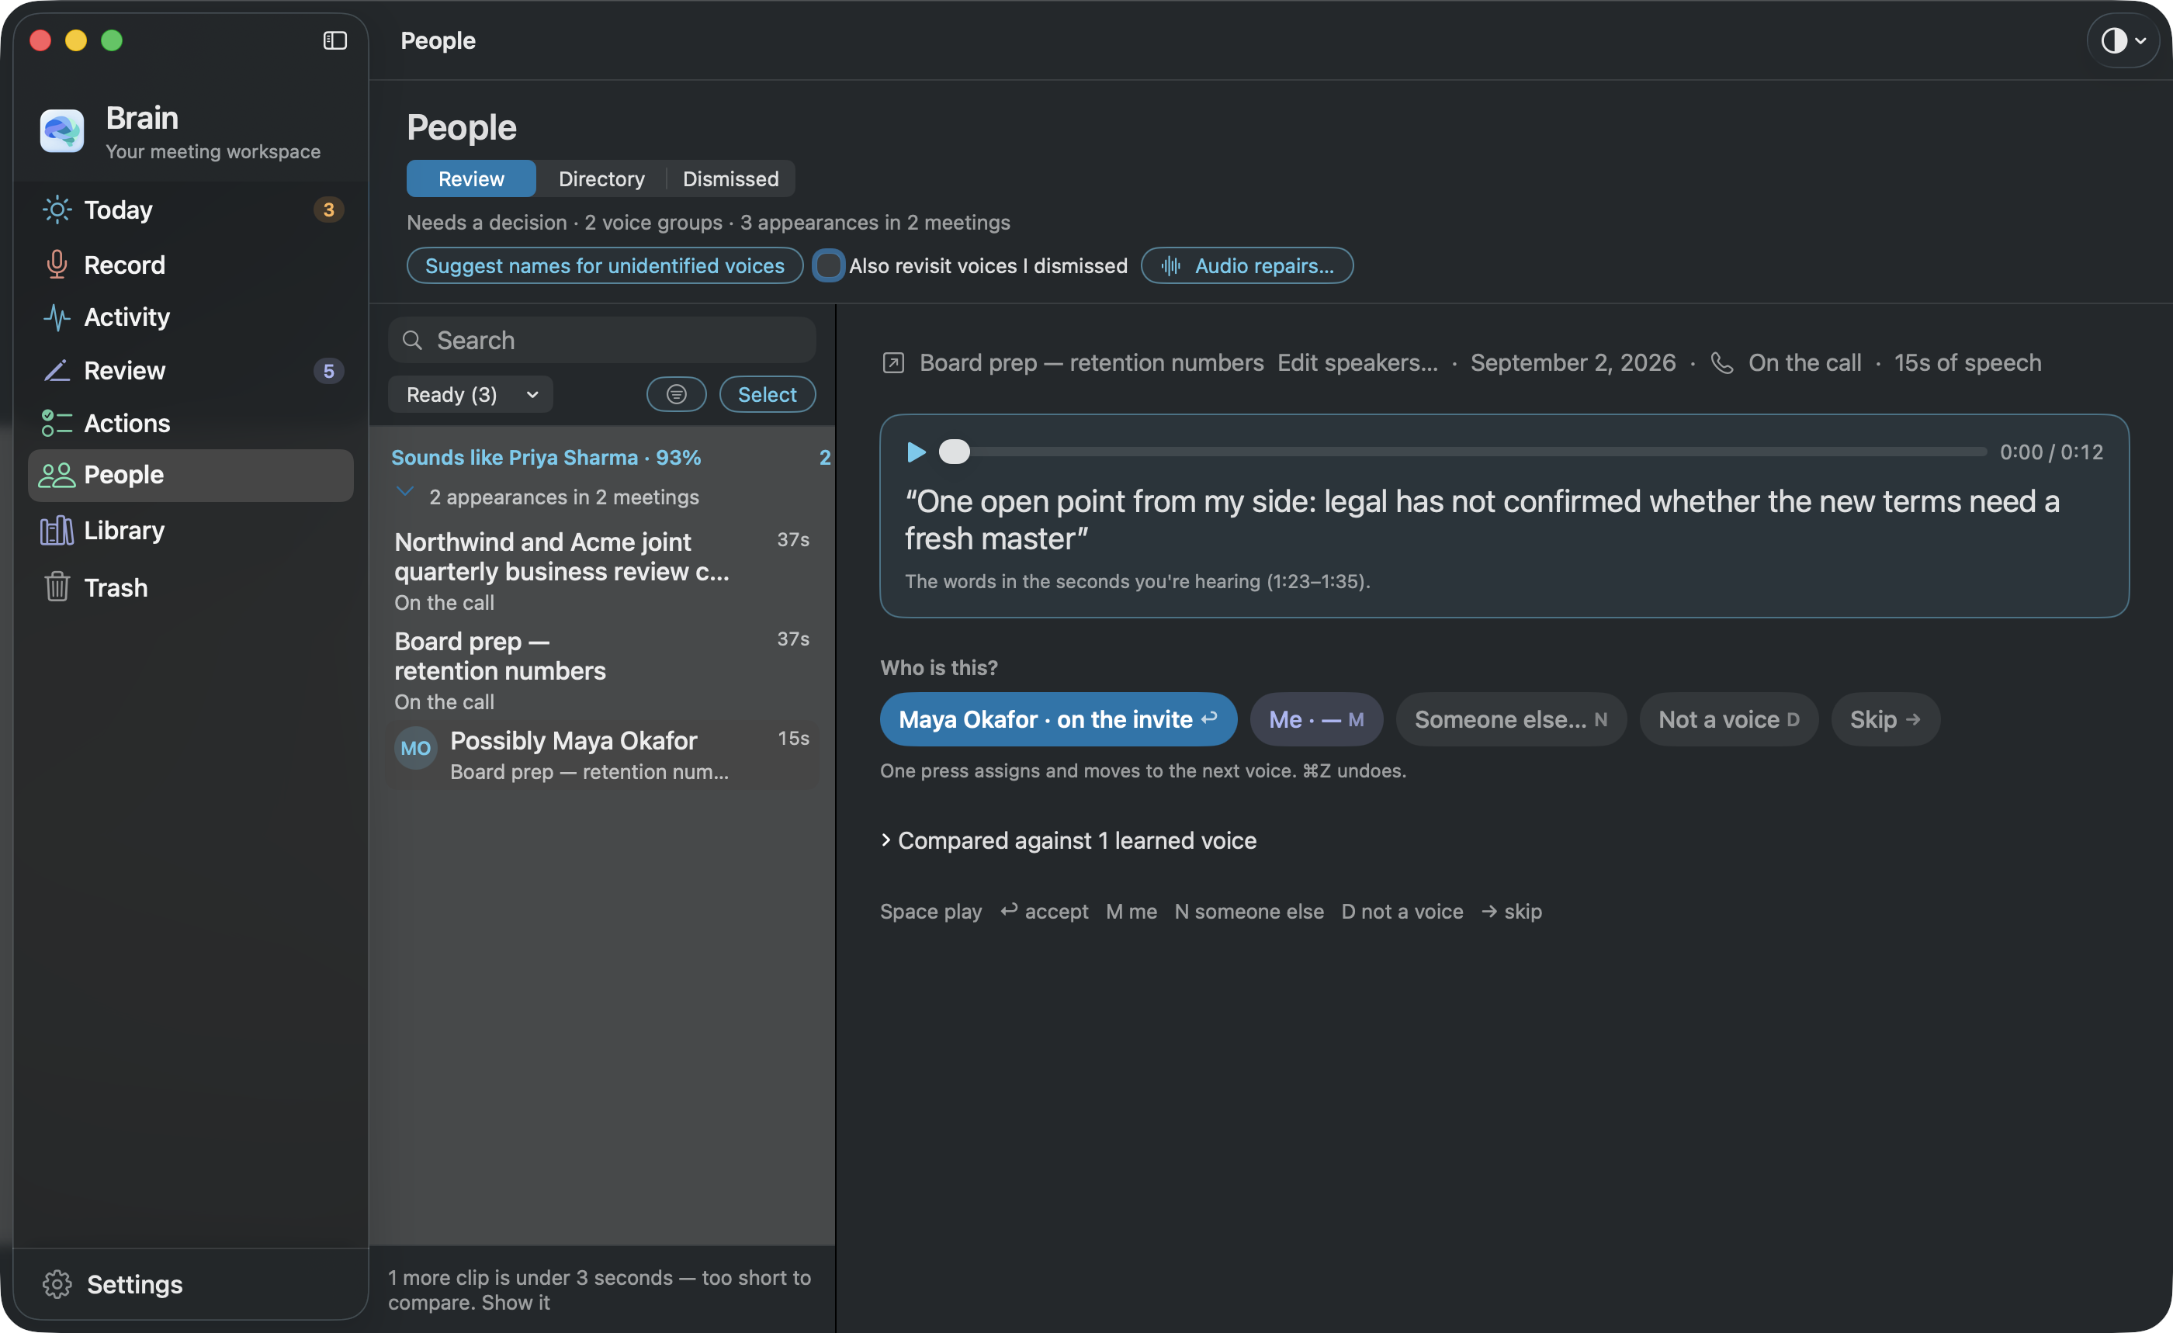Screen dimensions: 2173x1333
Task: Click the audio progress track
Action: 1464,452
